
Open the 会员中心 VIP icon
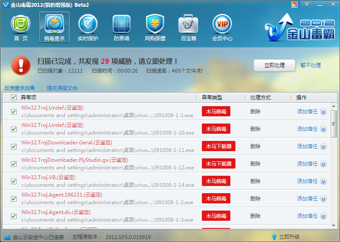[x=222, y=25]
